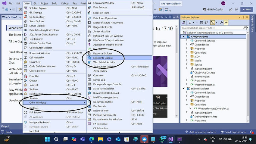256x144 pixels.
Task: Select EndPointExplorer.http in the tree
Action: click(206, 117)
